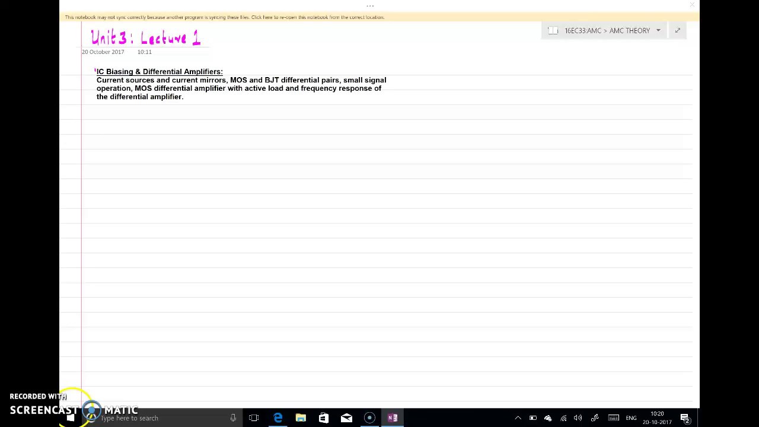Open the Wi-Fi network flyout
Image resolution: width=759 pixels, height=427 pixels.
pyautogui.click(x=563, y=418)
